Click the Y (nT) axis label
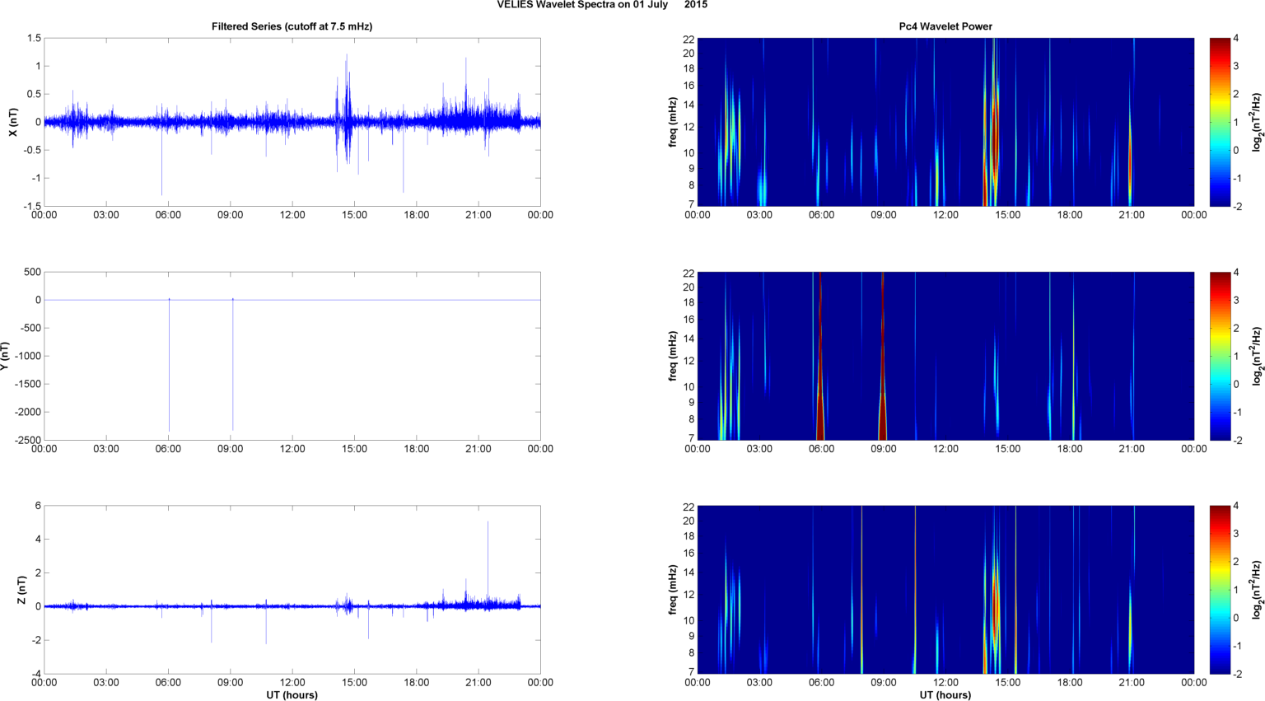The height and width of the screenshot is (701, 1265). pos(6,356)
